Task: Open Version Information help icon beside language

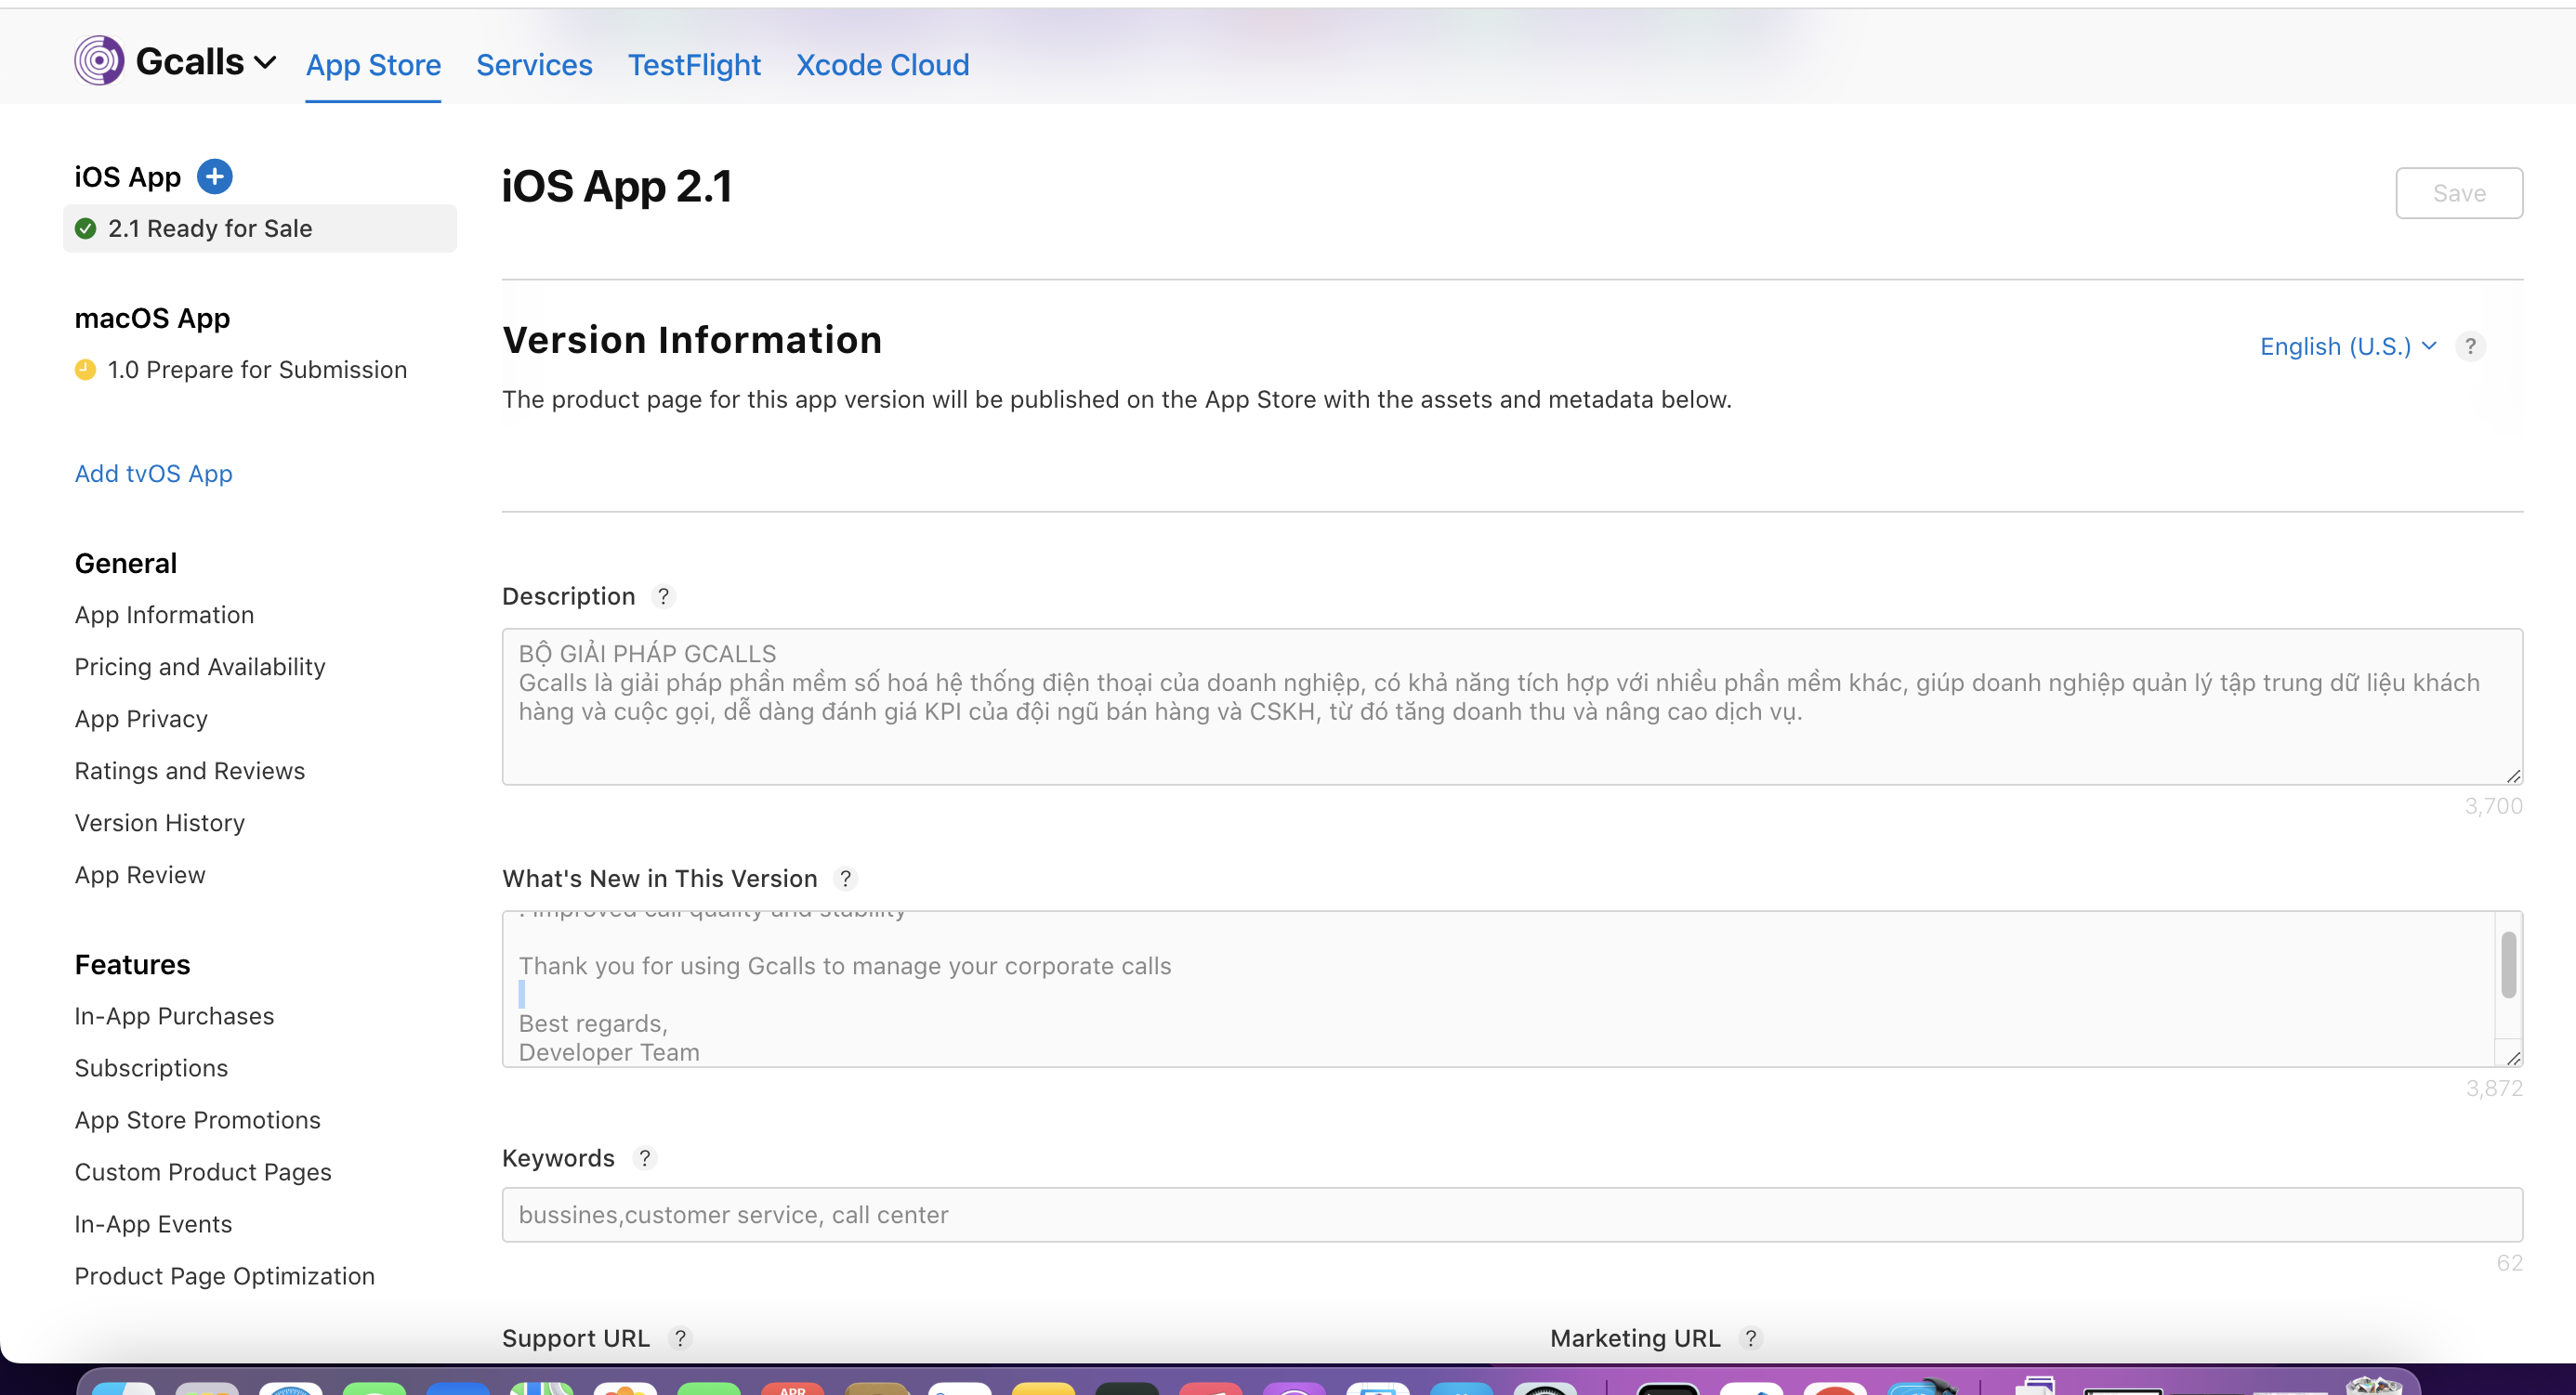Action: pyautogui.click(x=2470, y=345)
